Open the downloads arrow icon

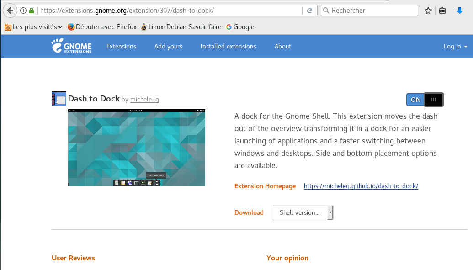[x=460, y=11]
